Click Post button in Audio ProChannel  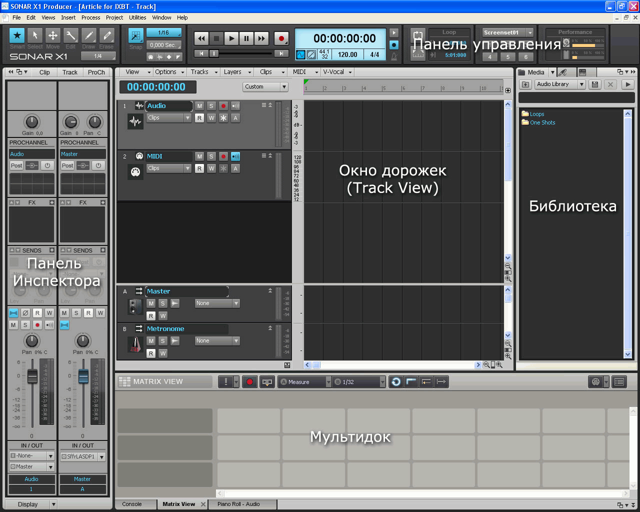pos(16,165)
